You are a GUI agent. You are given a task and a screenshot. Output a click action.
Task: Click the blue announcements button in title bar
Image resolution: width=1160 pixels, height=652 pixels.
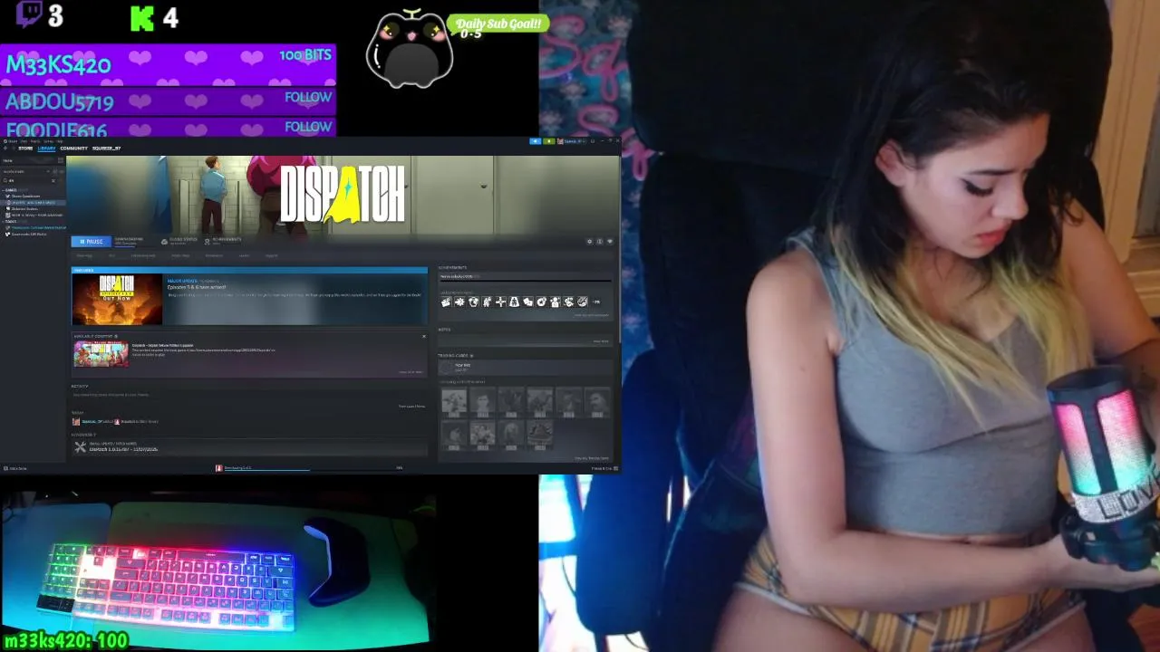click(x=535, y=141)
